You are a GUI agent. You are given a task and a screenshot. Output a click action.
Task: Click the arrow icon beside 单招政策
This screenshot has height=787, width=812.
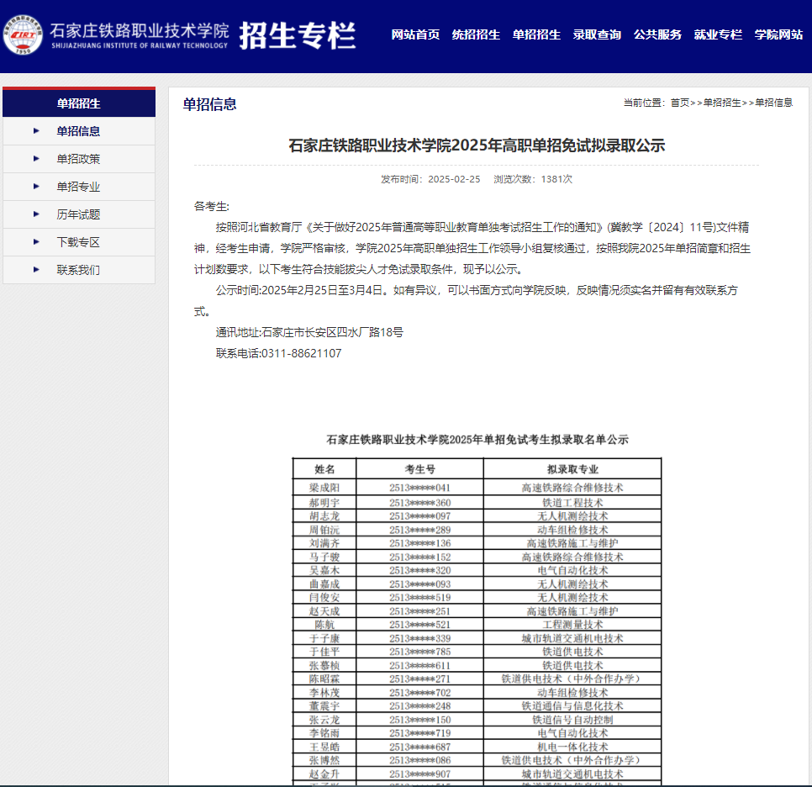point(34,158)
